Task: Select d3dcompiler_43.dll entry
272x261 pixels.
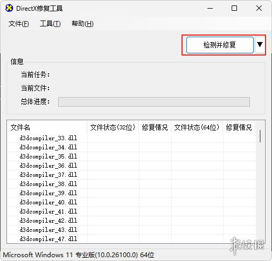Action: click(131, 230)
